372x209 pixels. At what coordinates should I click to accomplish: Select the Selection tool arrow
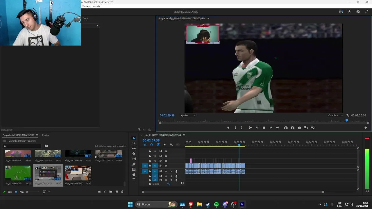[134, 138]
